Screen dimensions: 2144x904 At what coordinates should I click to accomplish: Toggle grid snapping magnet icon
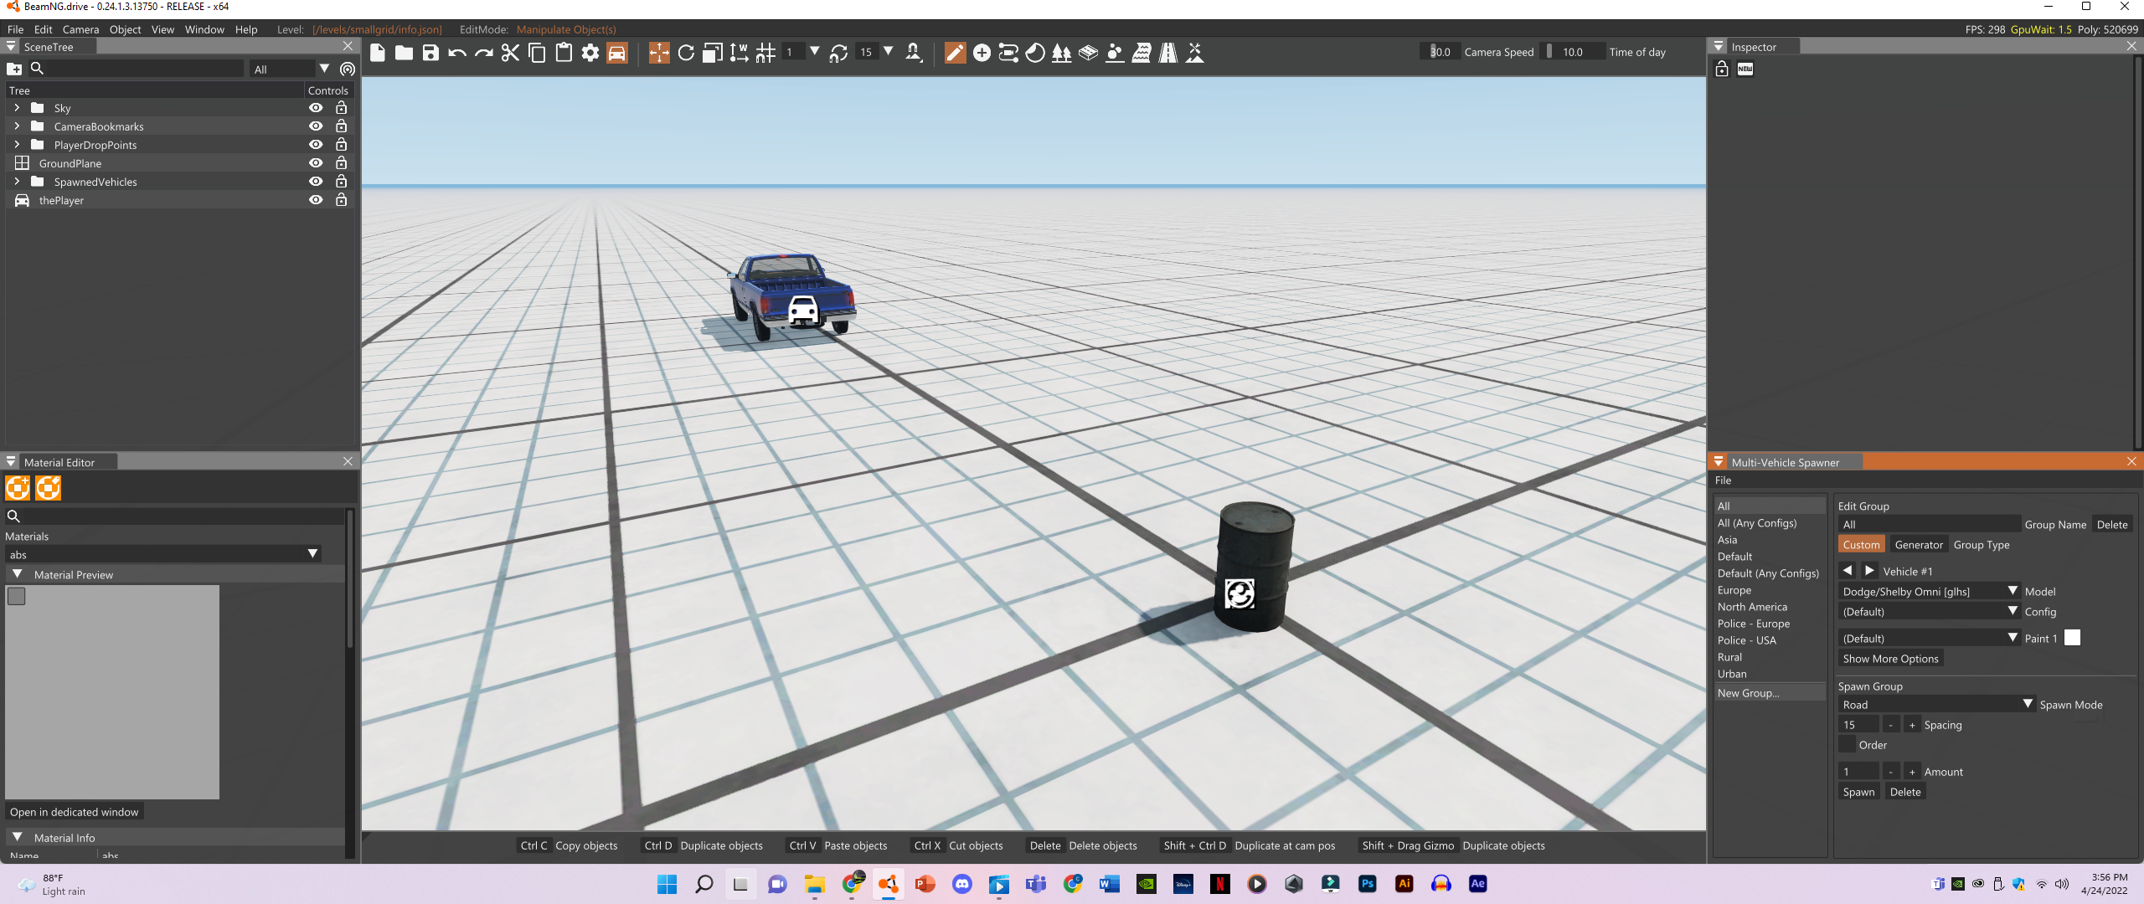pos(765,53)
